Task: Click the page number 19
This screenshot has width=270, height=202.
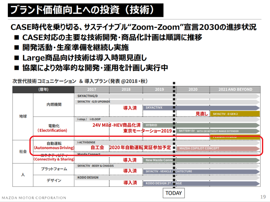Action: 263,197
